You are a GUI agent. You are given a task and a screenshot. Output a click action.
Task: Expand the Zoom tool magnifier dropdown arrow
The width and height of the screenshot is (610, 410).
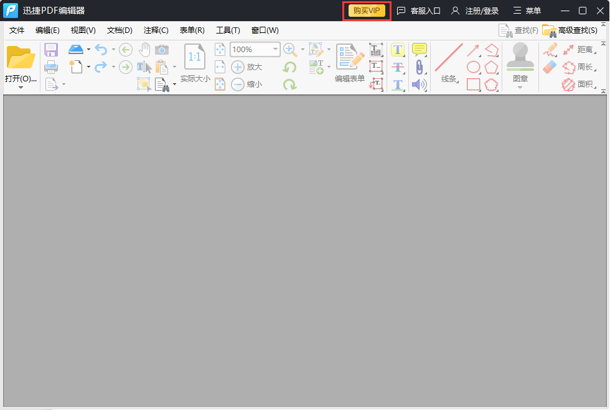[x=303, y=49]
